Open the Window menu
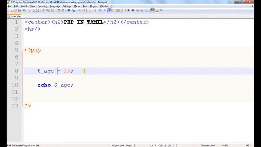This screenshot has height=147, width=261. tap(104, 6)
